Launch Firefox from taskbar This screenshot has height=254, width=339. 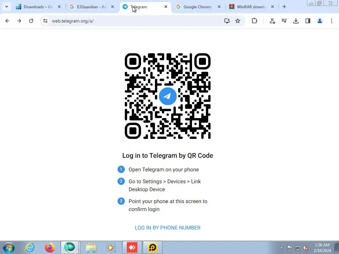(x=50, y=247)
